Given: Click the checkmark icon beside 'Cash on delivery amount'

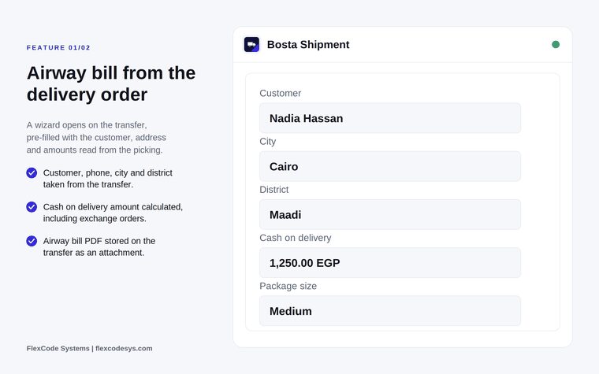Looking at the screenshot, I should 32,207.
